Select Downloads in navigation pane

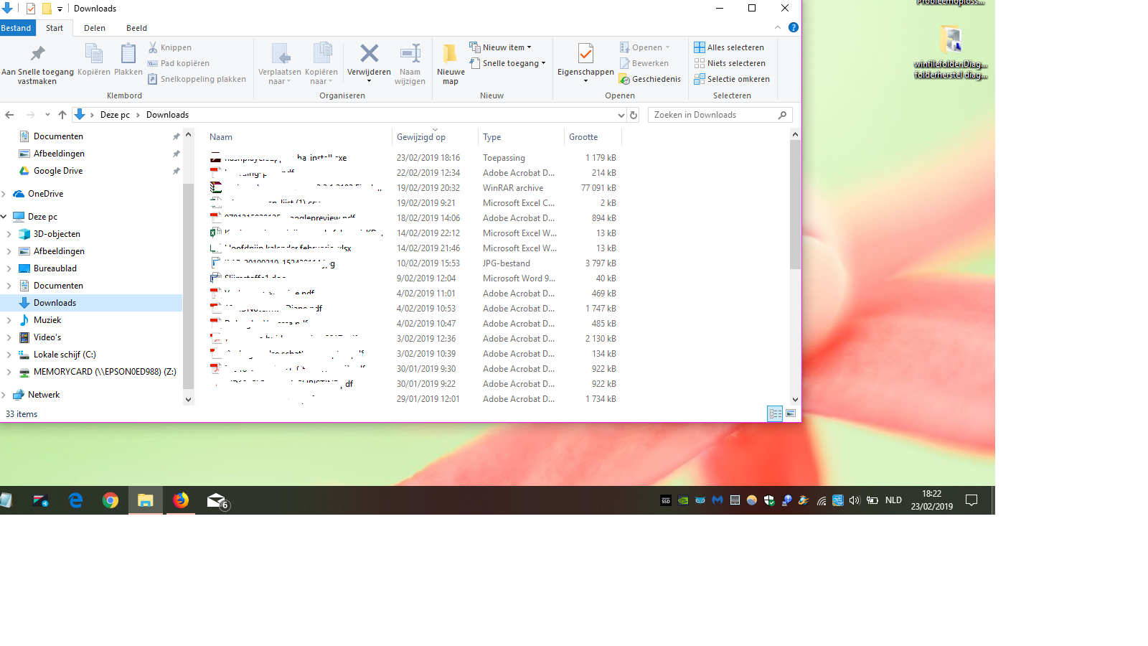pyautogui.click(x=55, y=303)
